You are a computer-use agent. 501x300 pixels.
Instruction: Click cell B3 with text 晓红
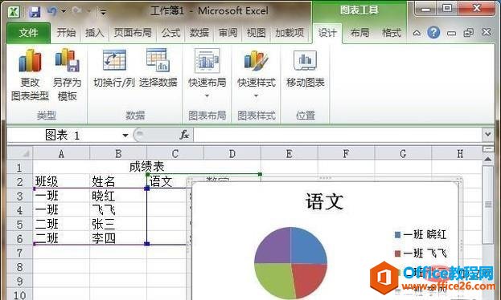point(118,196)
